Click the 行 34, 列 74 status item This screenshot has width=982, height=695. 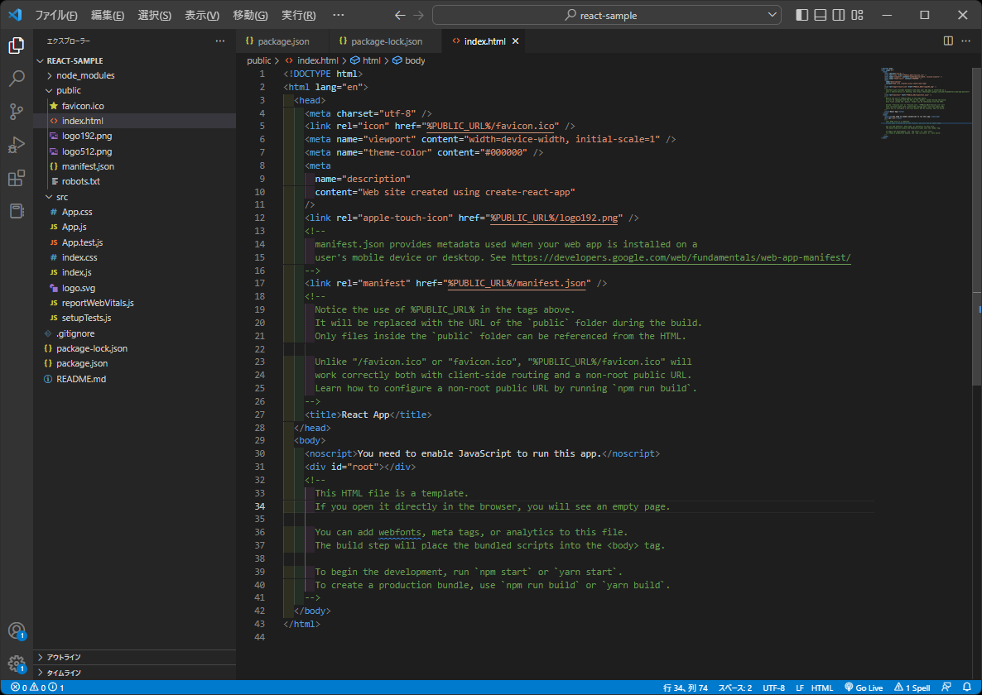point(685,688)
